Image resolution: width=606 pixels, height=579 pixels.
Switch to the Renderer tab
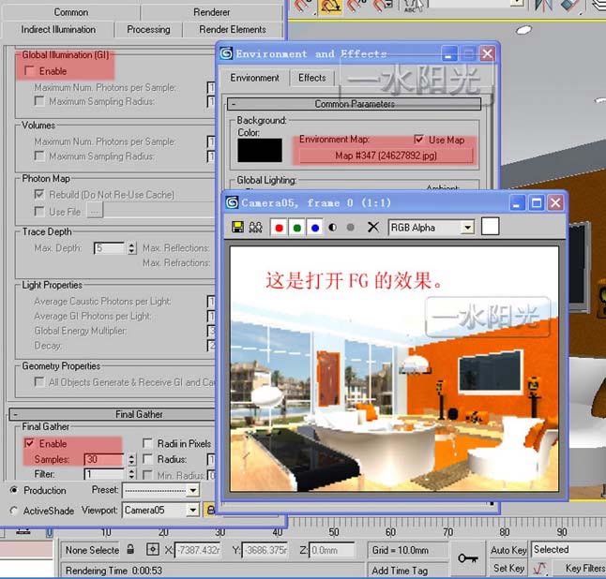click(212, 12)
